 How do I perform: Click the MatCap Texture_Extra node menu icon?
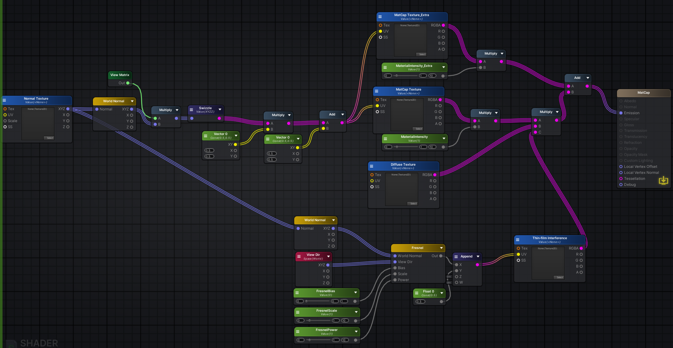[x=380, y=17]
